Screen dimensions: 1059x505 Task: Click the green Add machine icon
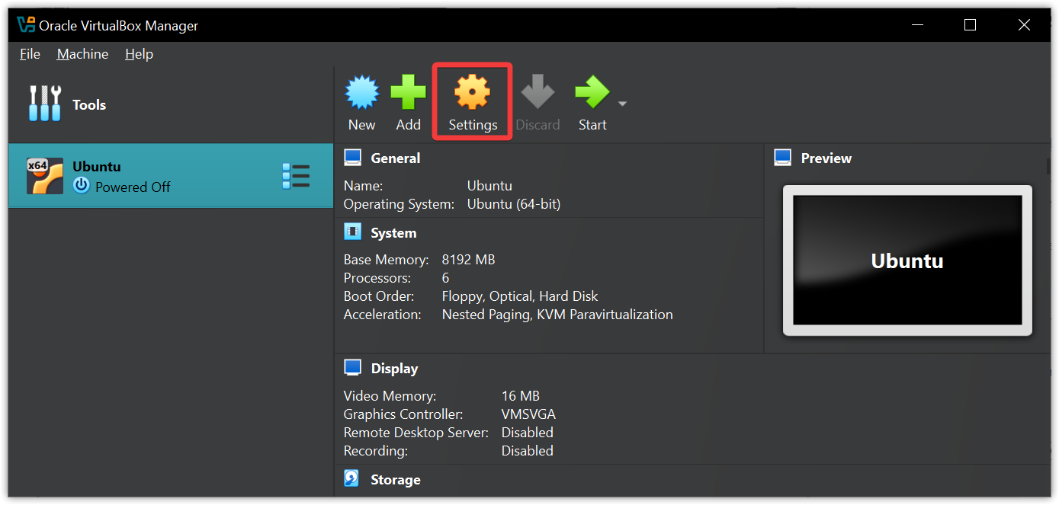point(408,93)
